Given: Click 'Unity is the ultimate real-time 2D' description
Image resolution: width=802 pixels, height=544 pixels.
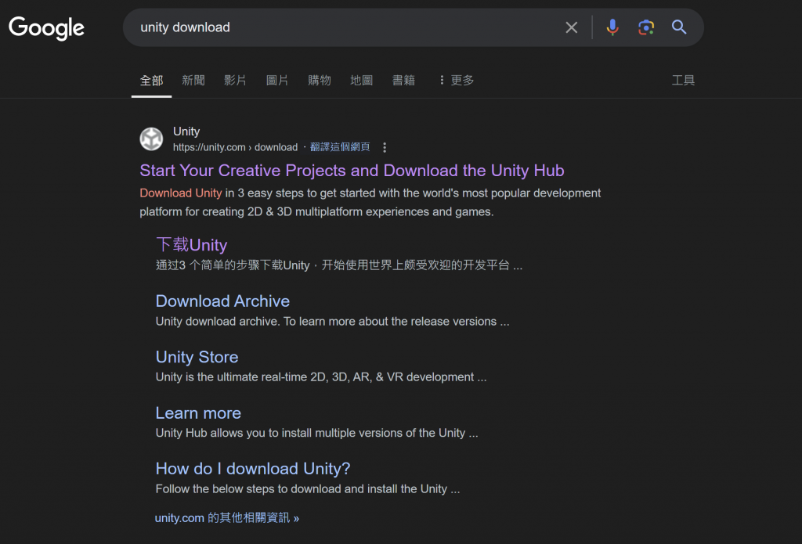Looking at the screenshot, I should [321, 377].
